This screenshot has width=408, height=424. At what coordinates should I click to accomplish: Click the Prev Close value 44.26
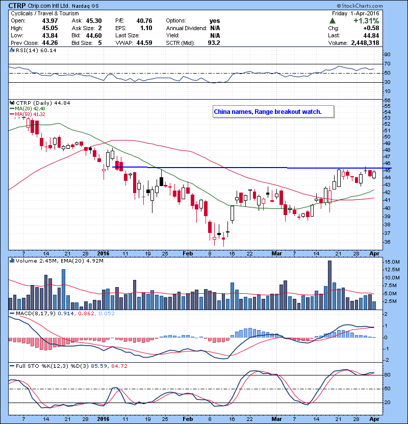tap(50, 43)
